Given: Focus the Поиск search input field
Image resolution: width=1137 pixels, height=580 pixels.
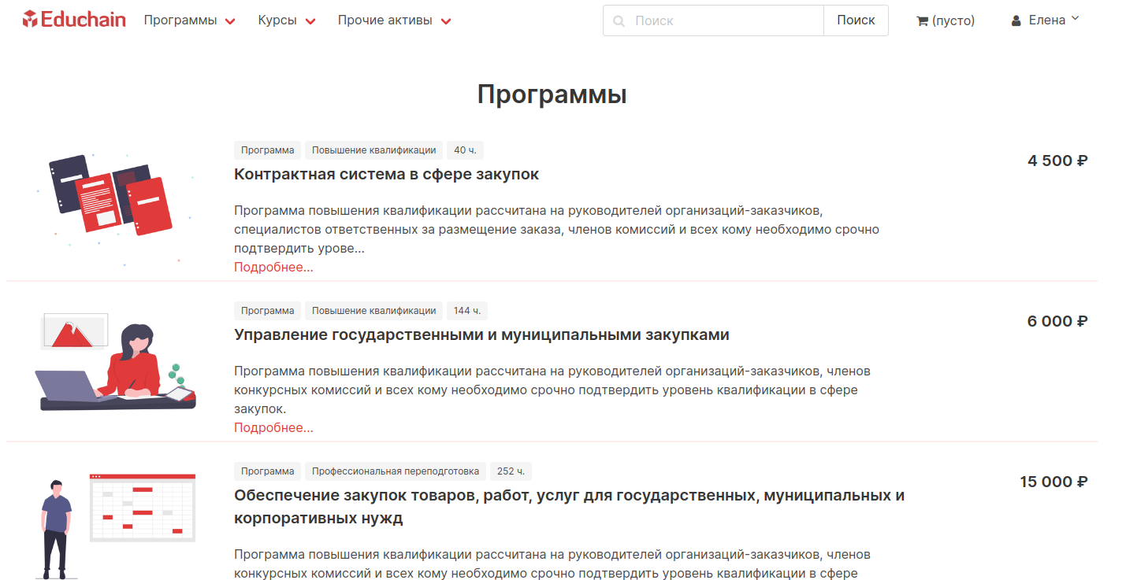Looking at the screenshot, I should 725,20.
